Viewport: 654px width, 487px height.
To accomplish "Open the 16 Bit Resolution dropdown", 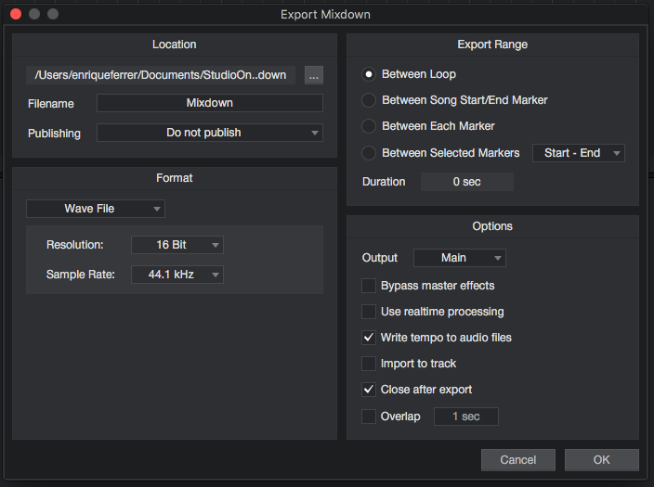I will pos(177,245).
